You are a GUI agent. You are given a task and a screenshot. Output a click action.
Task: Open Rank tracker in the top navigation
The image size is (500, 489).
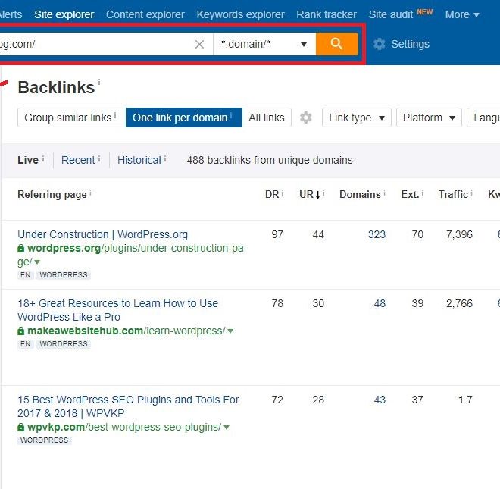pyautogui.click(x=327, y=14)
